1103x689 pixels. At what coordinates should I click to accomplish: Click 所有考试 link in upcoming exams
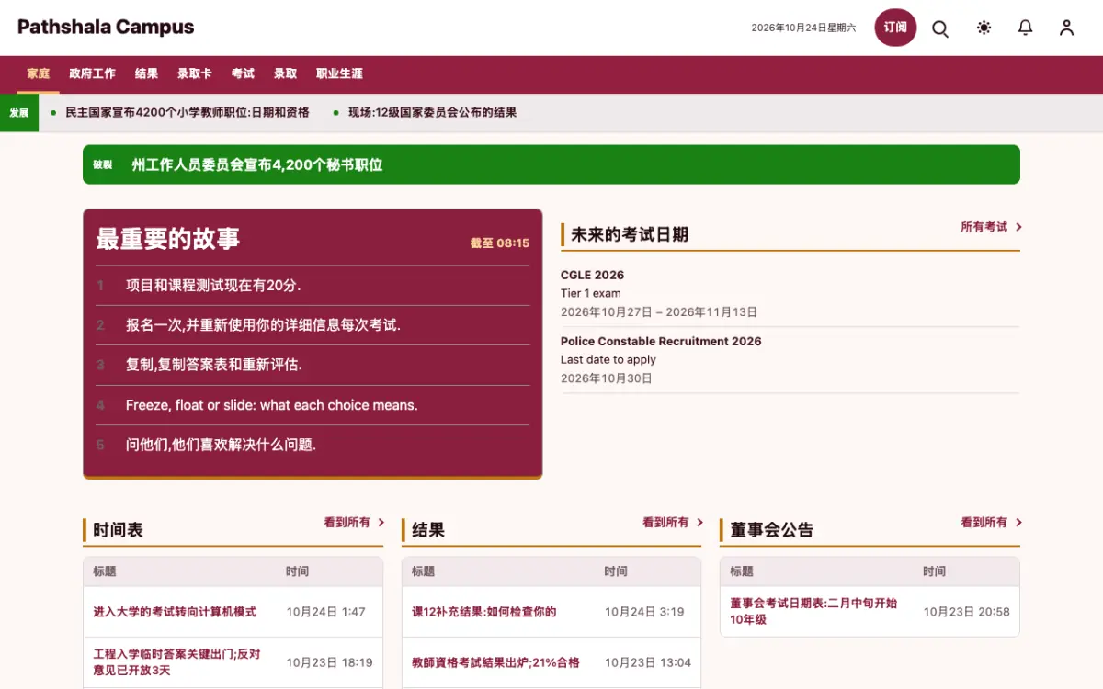pyautogui.click(x=984, y=227)
